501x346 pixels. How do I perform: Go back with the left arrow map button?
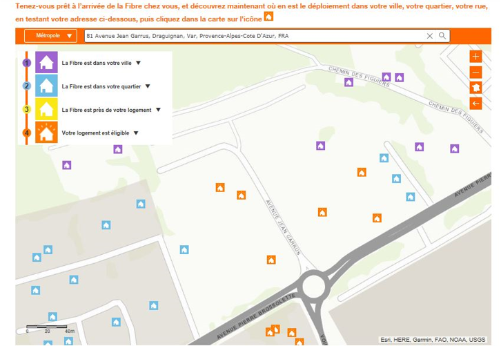tap(475, 104)
